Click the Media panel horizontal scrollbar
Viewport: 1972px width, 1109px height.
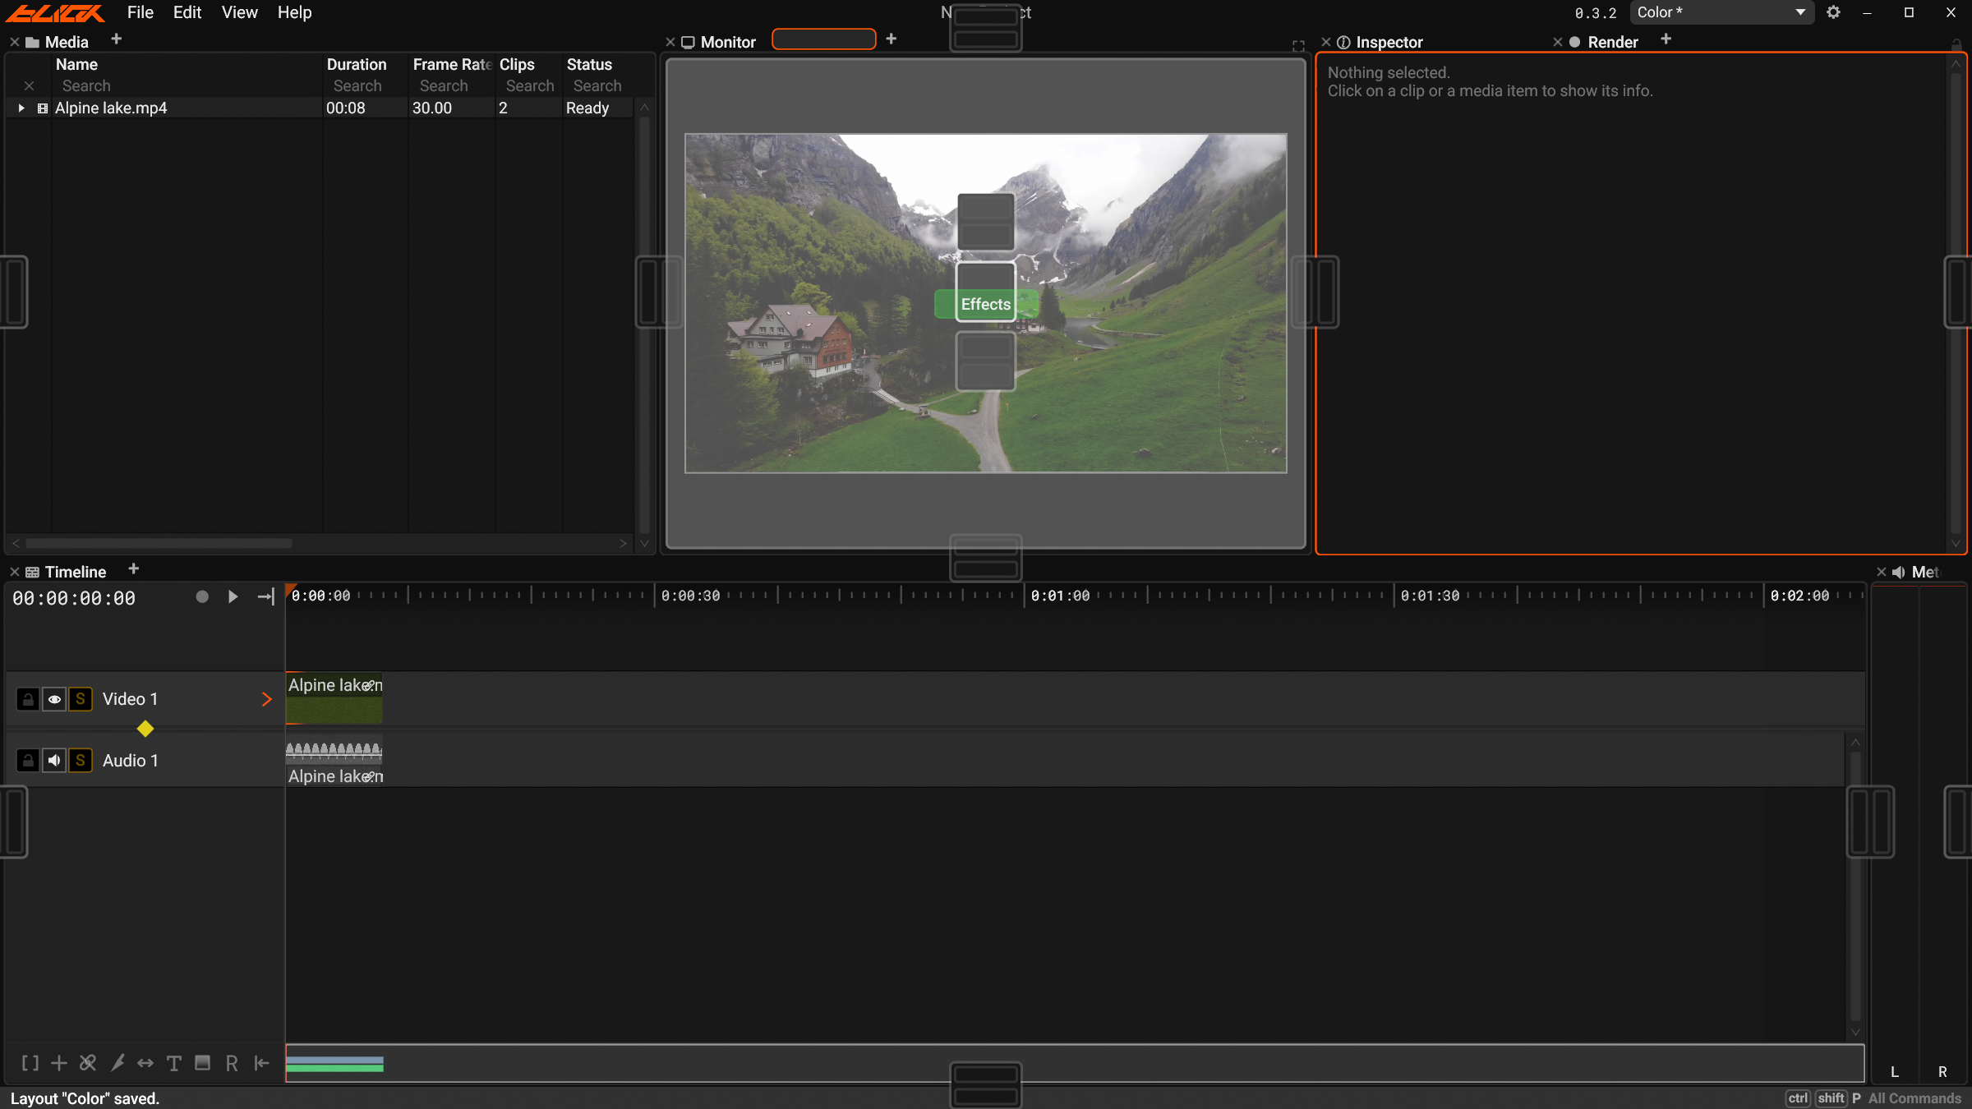click(159, 543)
